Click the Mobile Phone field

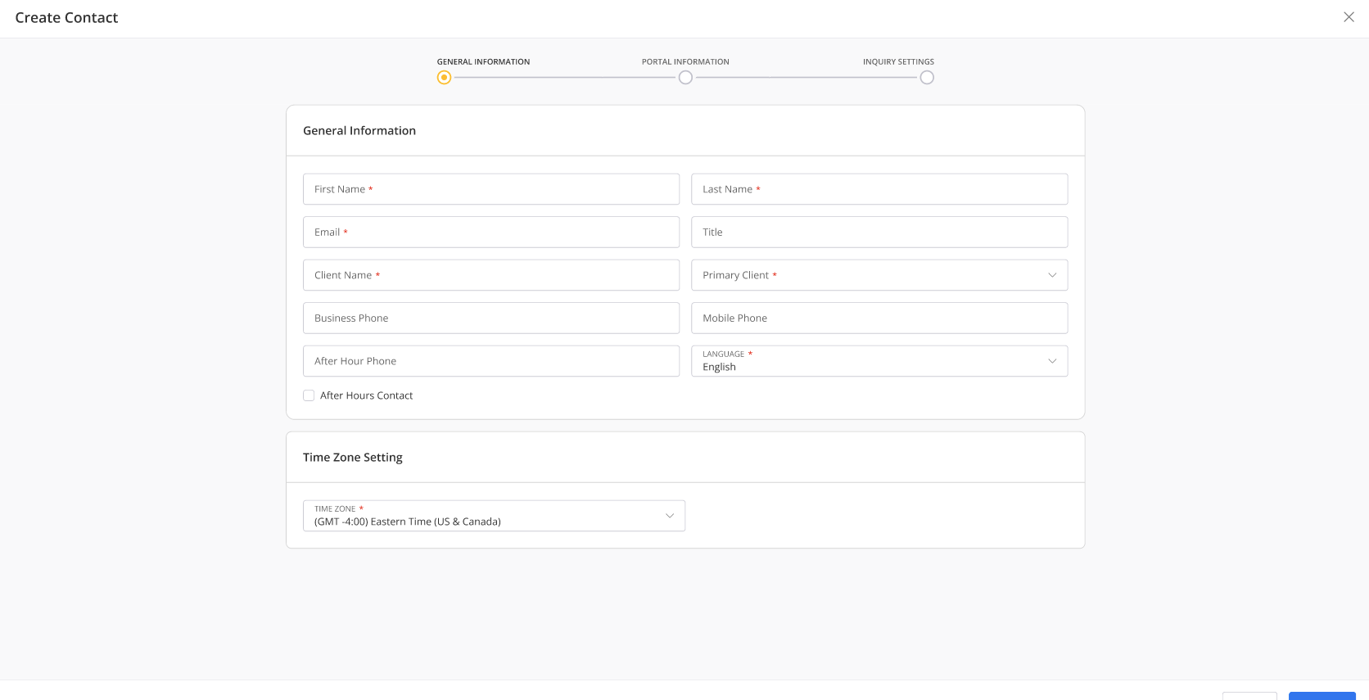pyautogui.click(x=879, y=318)
